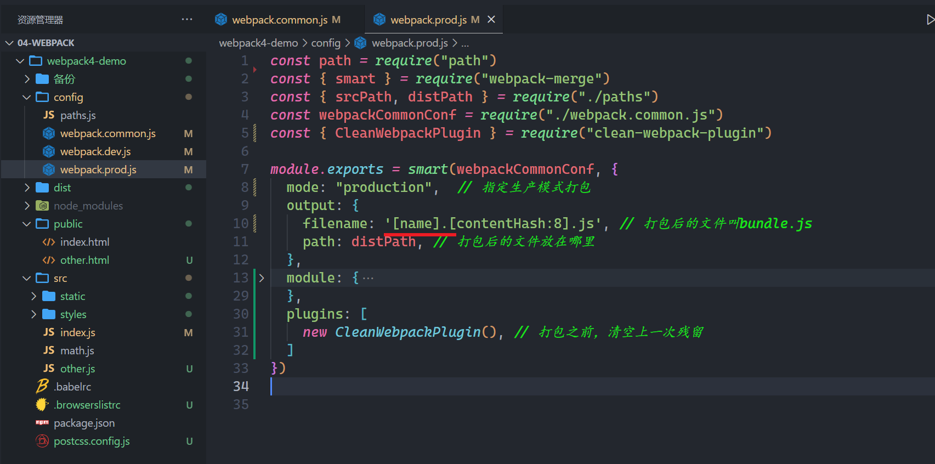Click the PostCSS icon beside postcss.config.js
This screenshot has height=464, width=935.
point(42,441)
